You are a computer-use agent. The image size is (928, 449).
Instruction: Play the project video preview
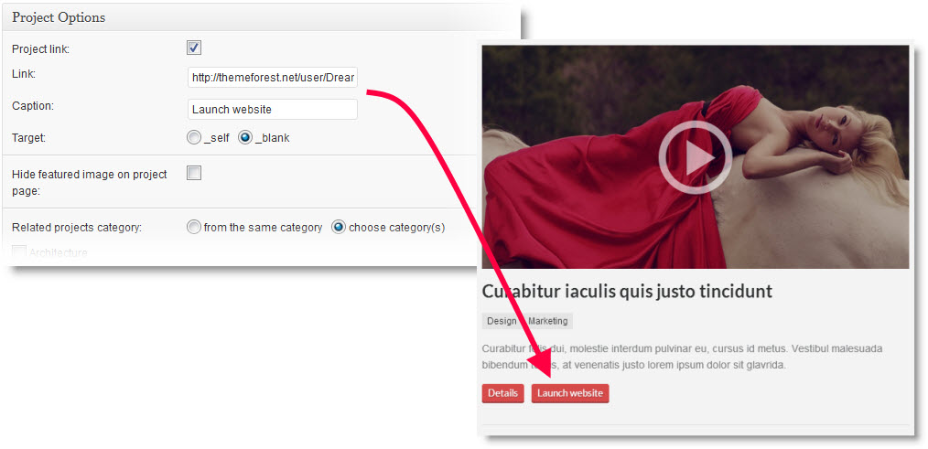pyautogui.click(x=695, y=157)
